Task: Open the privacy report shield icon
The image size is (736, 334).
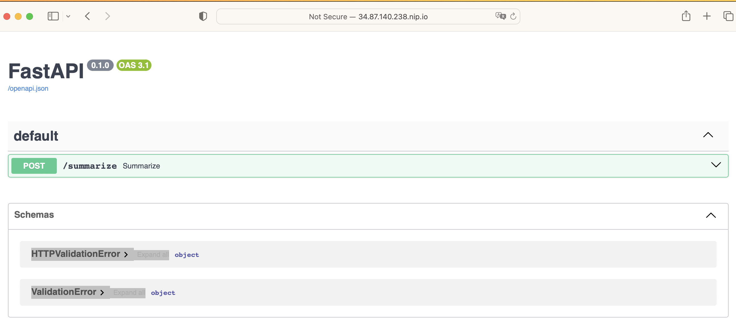Action: pos(203,16)
